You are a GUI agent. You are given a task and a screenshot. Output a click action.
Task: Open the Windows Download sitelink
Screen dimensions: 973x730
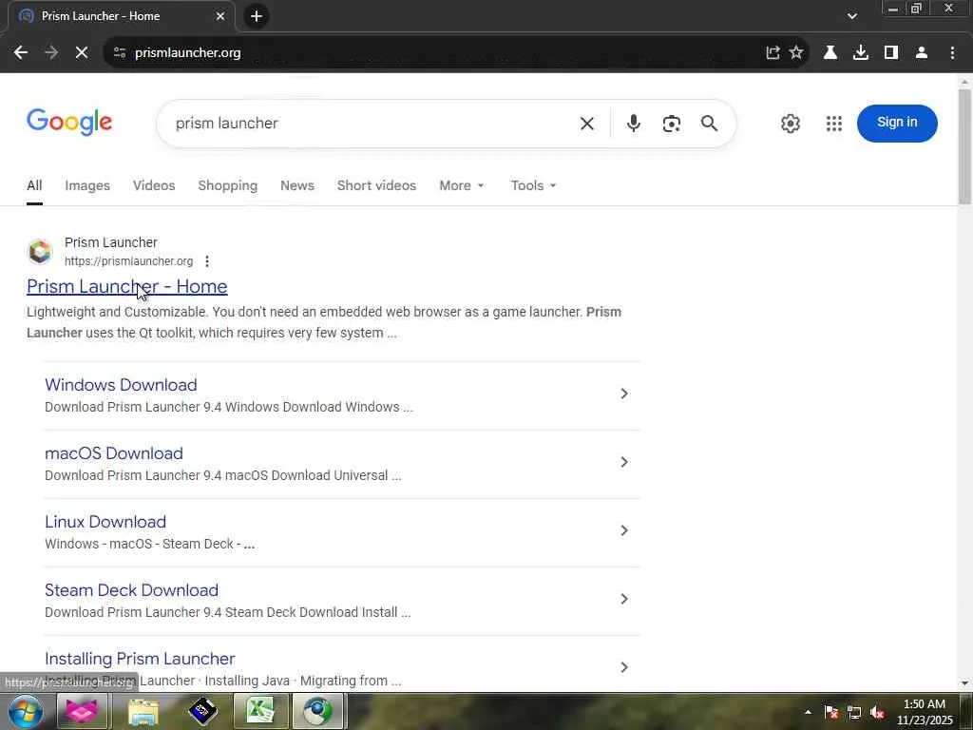click(121, 385)
